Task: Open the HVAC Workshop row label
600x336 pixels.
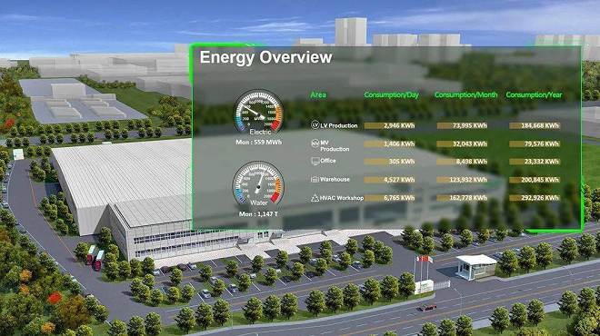Action: click(x=342, y=198)
